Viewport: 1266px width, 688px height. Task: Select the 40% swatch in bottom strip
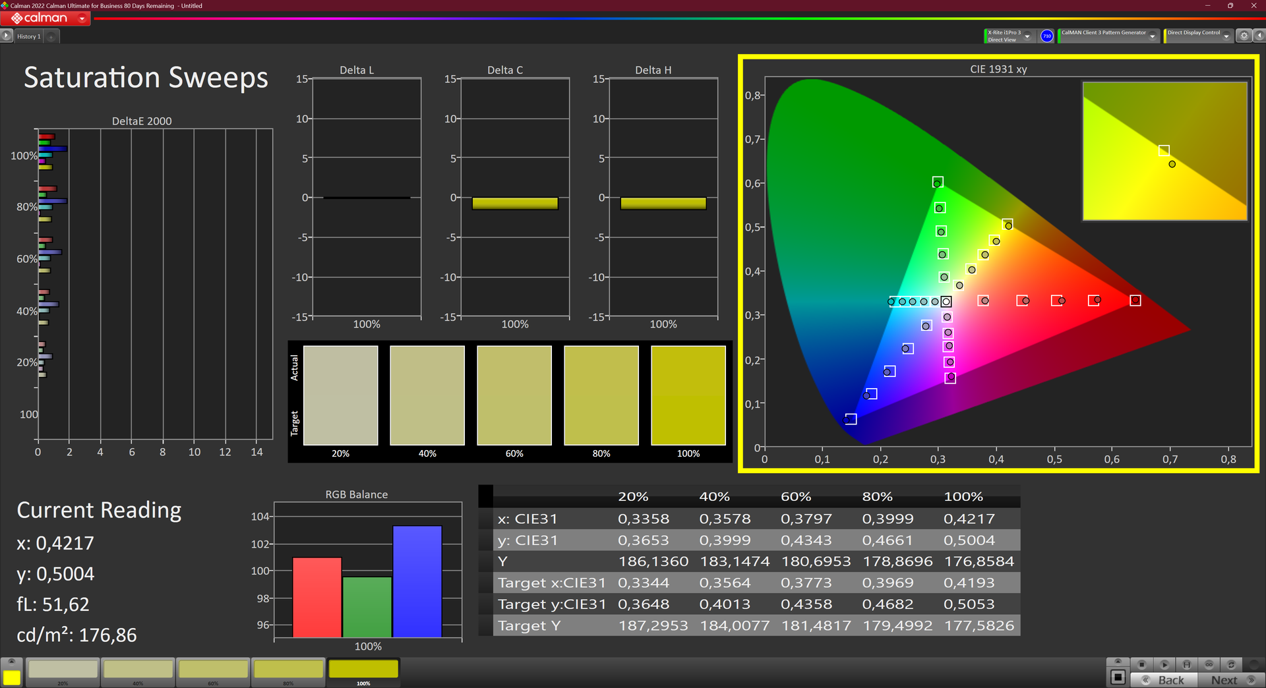(x=138, y=672)
